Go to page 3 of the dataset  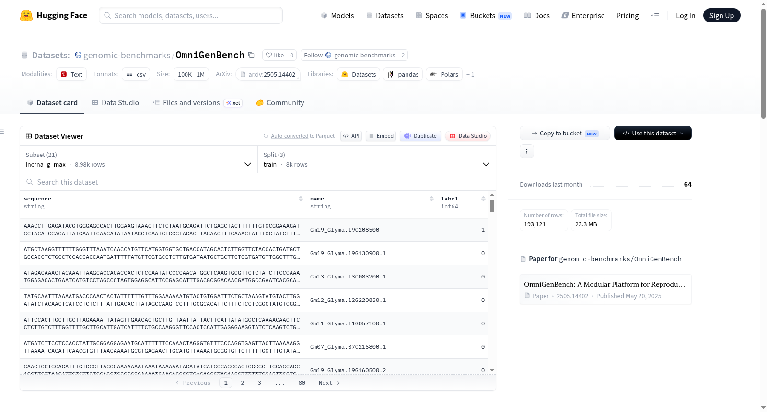259,383
